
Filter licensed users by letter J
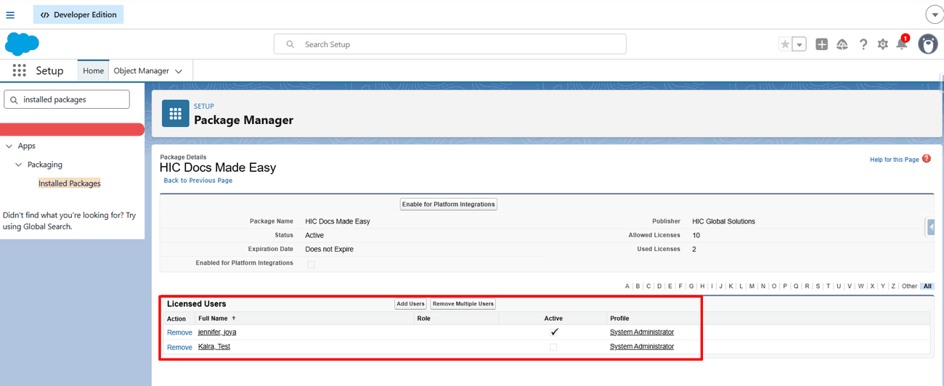(x=721, y=286)
